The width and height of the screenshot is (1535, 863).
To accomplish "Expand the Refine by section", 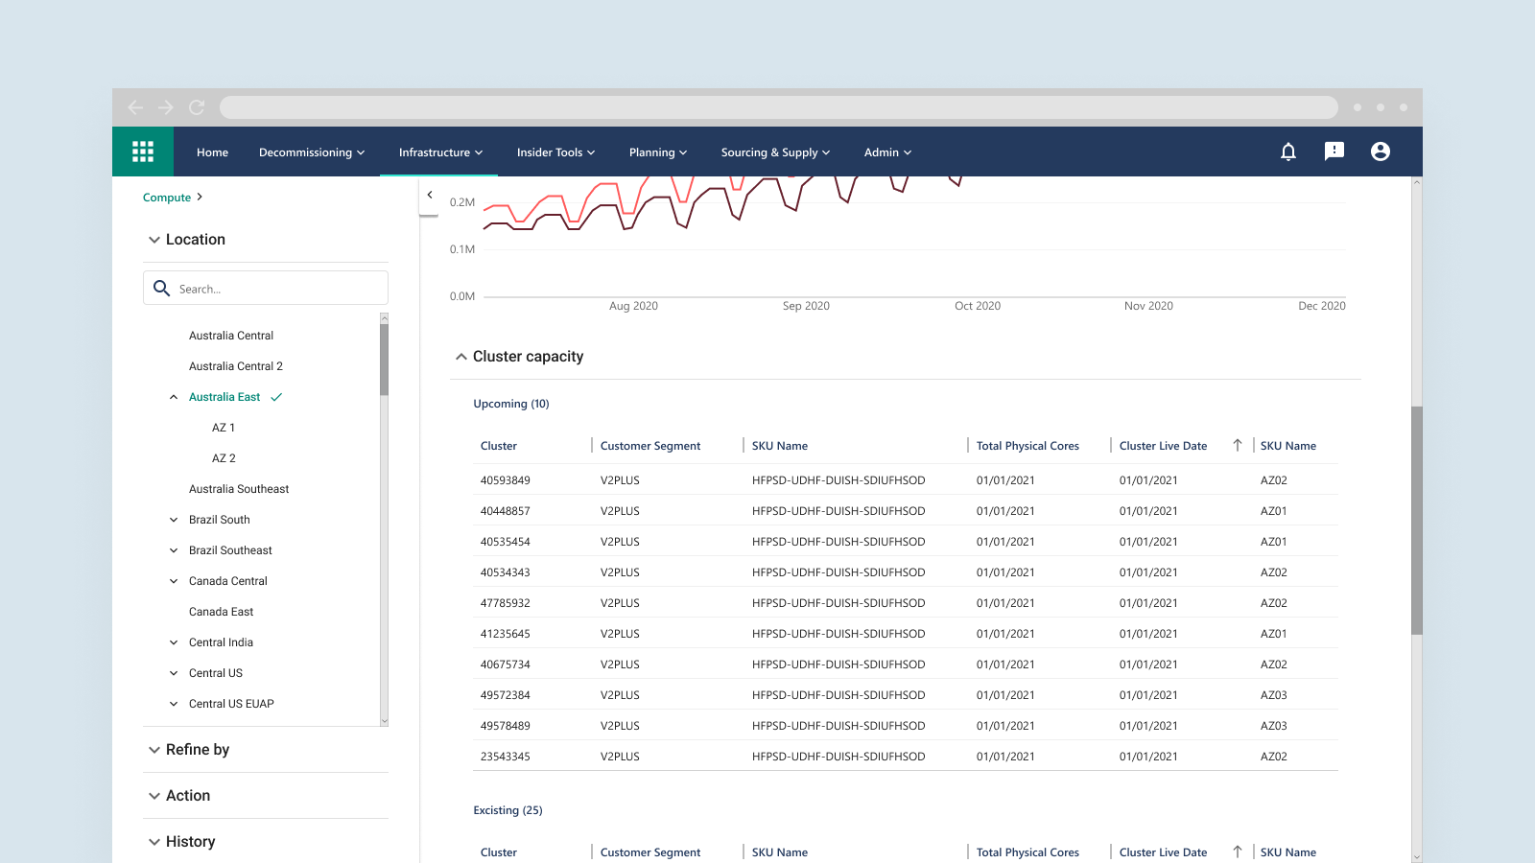I will pyautogui.click(x=154, y=750).
